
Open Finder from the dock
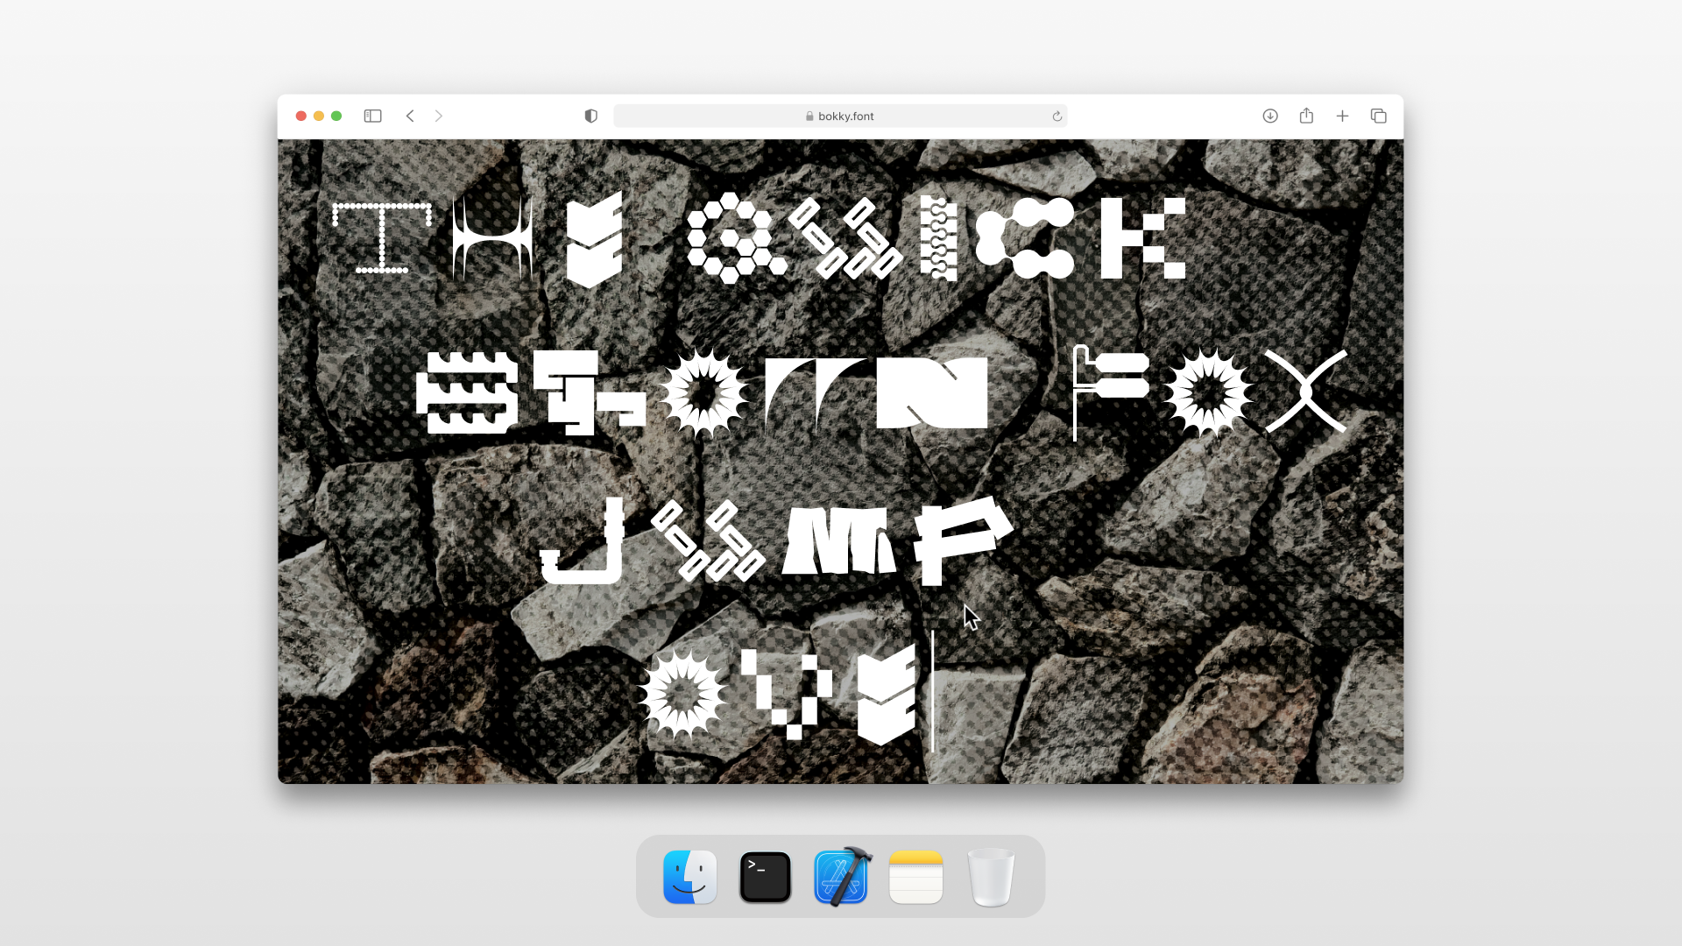pyautogui.click(x=690, y=877)
